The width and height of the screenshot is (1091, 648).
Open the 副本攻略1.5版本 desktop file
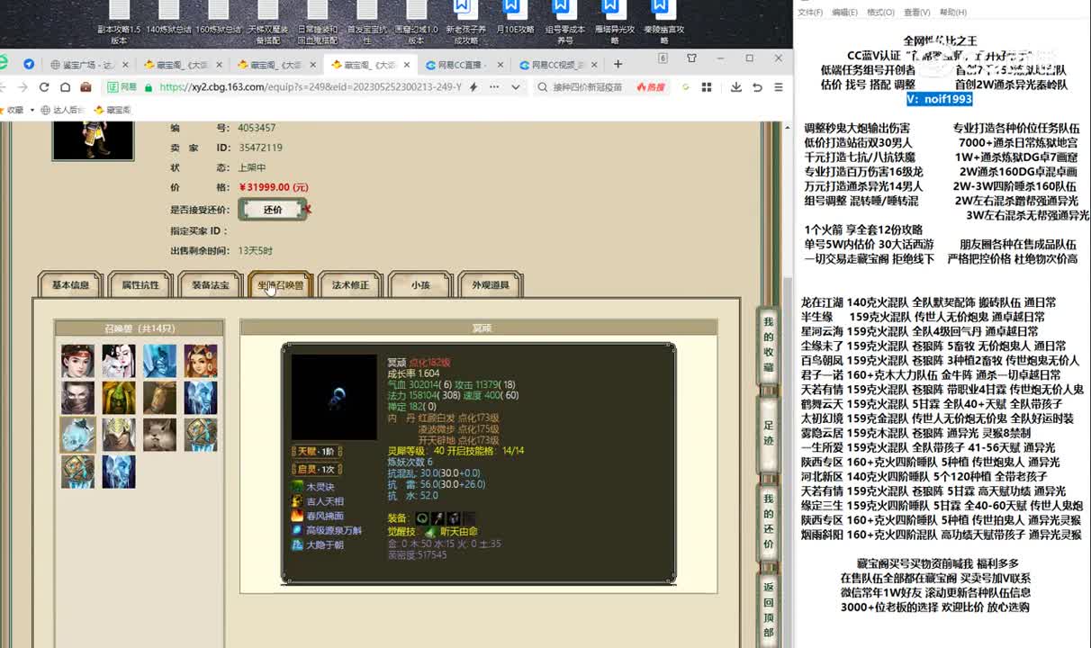tap(119, 22)
